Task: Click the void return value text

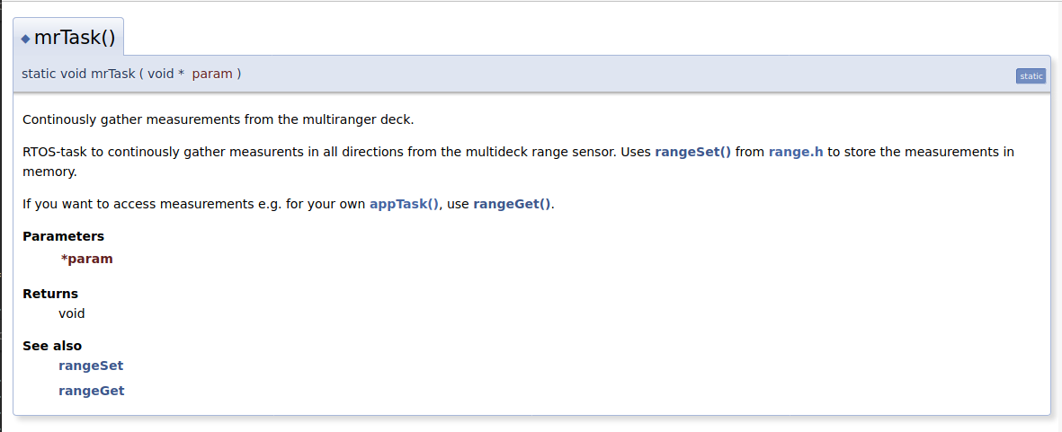Action: pyautogui.click(x=72, y=313)
